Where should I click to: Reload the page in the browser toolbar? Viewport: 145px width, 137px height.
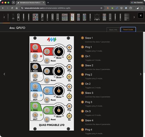pyautogui.click(x=12, y=8)
